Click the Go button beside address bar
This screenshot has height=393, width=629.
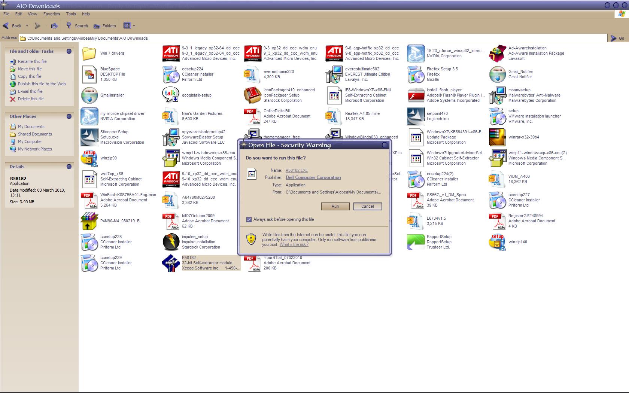tap(617, 38)
